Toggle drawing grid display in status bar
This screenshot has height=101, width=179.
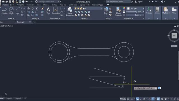point(128,99)
